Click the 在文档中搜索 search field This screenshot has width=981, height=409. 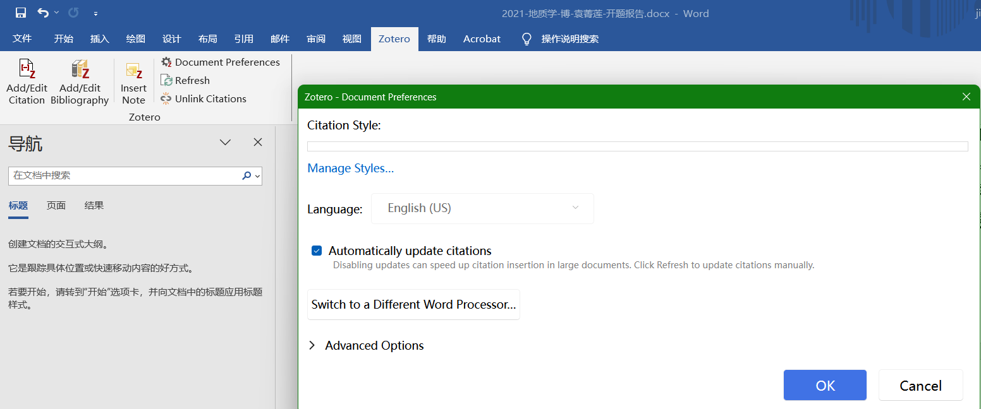[124, 175]
